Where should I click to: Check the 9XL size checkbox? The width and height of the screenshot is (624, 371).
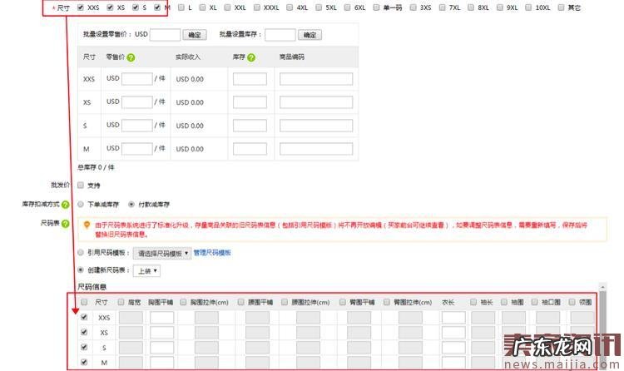click(x=500, y=7)
